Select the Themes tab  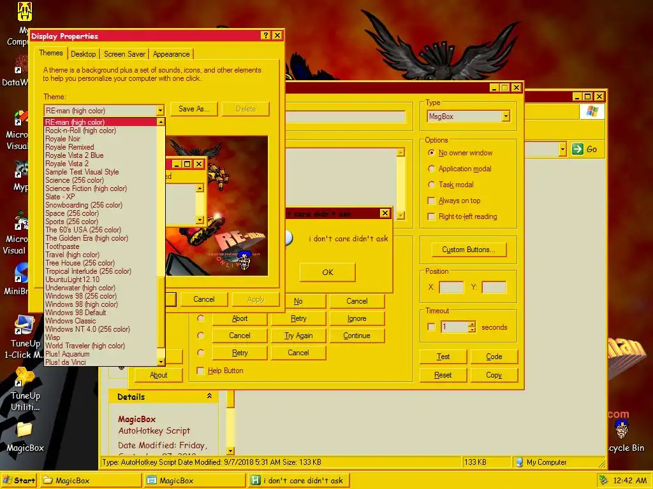[x=50, y=53]
